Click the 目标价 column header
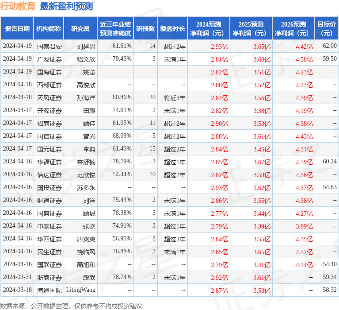This screenshot has width=339, height=310. pyautogui.click(x=327, y=29)
